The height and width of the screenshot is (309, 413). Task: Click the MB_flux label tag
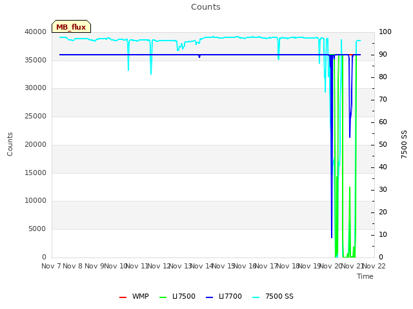71,26
